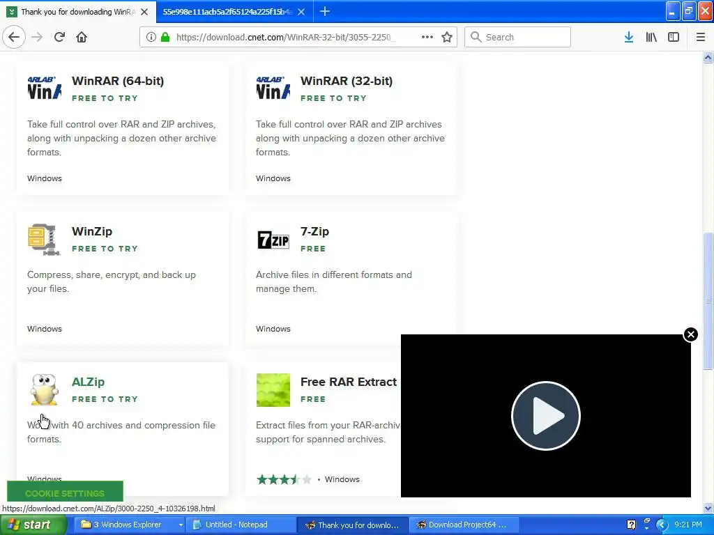Click 'Windows' label in WinZip card
This screenshot has width=714, height=535.
[x=44, y=329]
